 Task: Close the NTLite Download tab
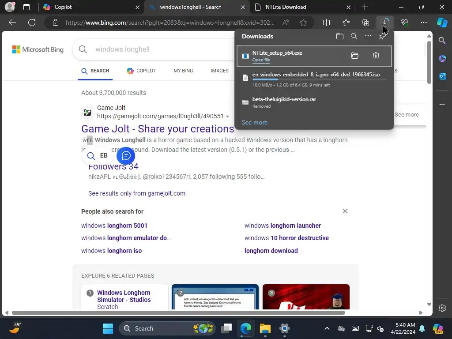click(348, 7)
